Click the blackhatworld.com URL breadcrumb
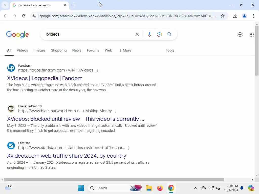Image resolution: width=259 pixels, height=194 pixels. [x=65, y=111]
